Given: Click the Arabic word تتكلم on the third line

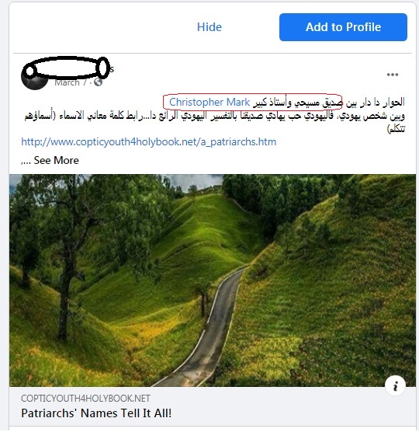Looking at the screenshot, I should [x=396, y=128].
